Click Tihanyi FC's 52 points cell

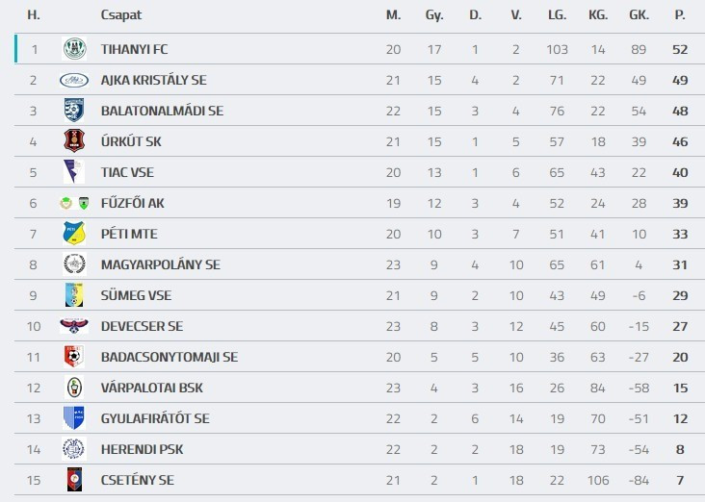click(680, 49)
